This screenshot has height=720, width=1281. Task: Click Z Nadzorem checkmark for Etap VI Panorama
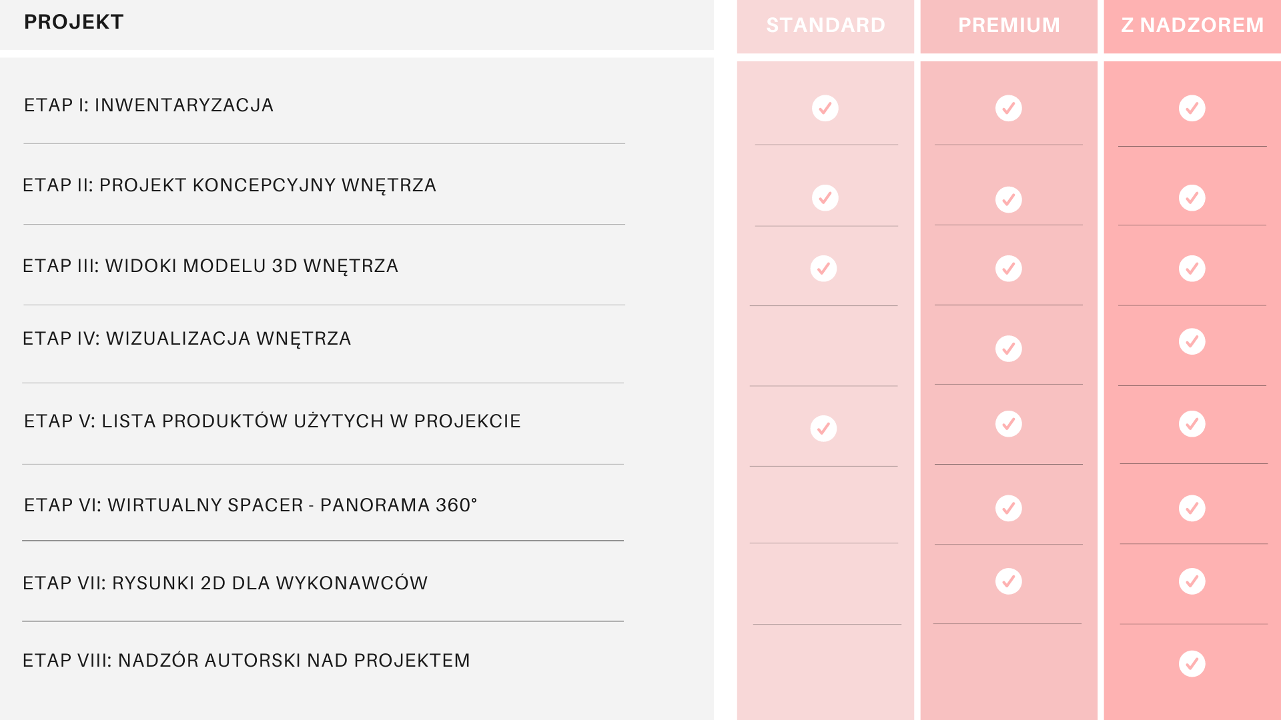click(1192, 509)
